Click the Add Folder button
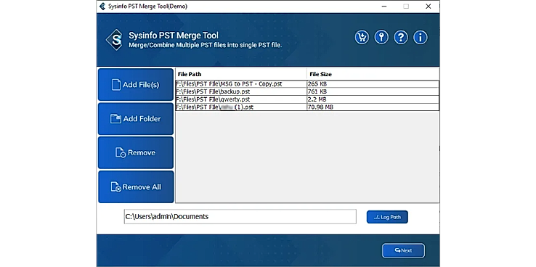Screen dimensions: 536x267 [x=136, y=119]
